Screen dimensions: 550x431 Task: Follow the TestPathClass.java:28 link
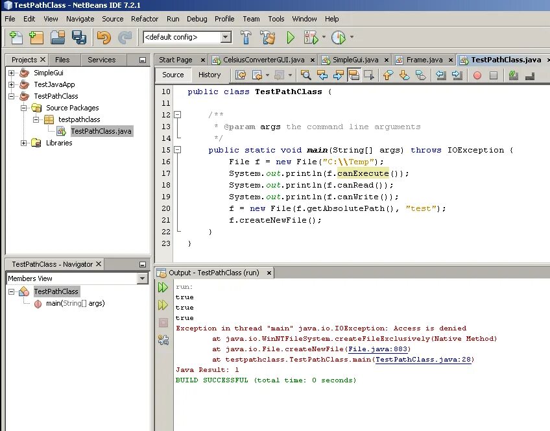pyautogui.click(x=424, y=360)
